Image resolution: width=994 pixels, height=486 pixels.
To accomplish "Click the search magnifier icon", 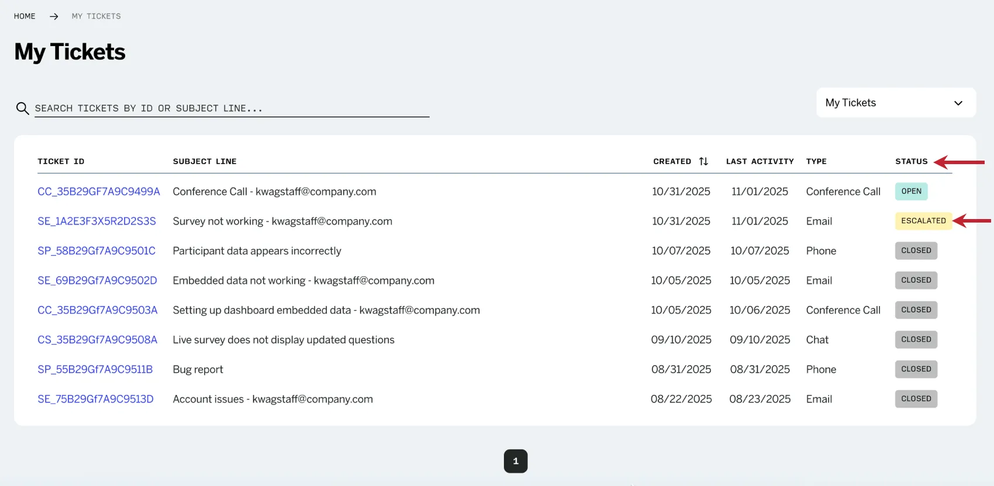I will (22, 108).
